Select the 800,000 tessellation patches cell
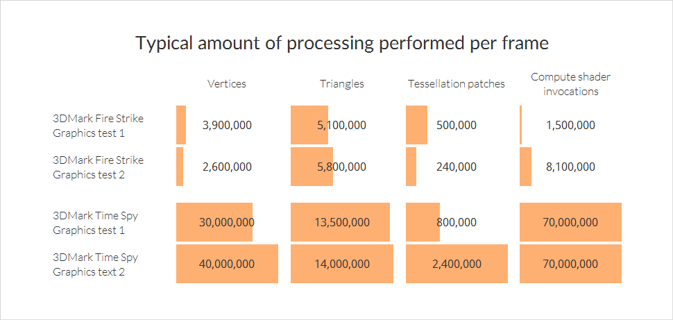Viewport: 673px width, 320px height. [457, 222]
